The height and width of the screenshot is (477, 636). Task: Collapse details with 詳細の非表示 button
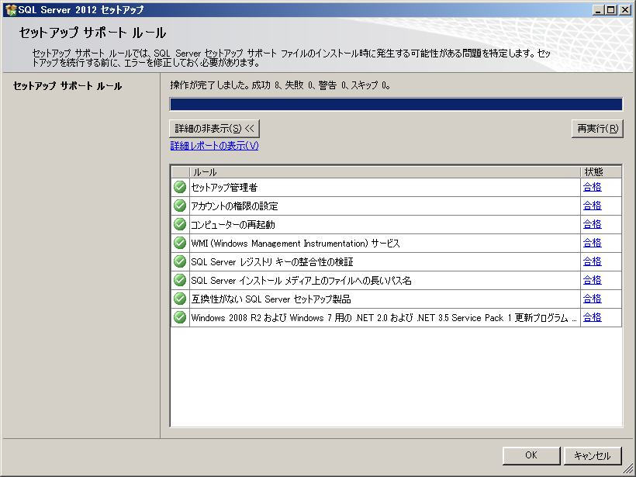click(x=214, y=128)
